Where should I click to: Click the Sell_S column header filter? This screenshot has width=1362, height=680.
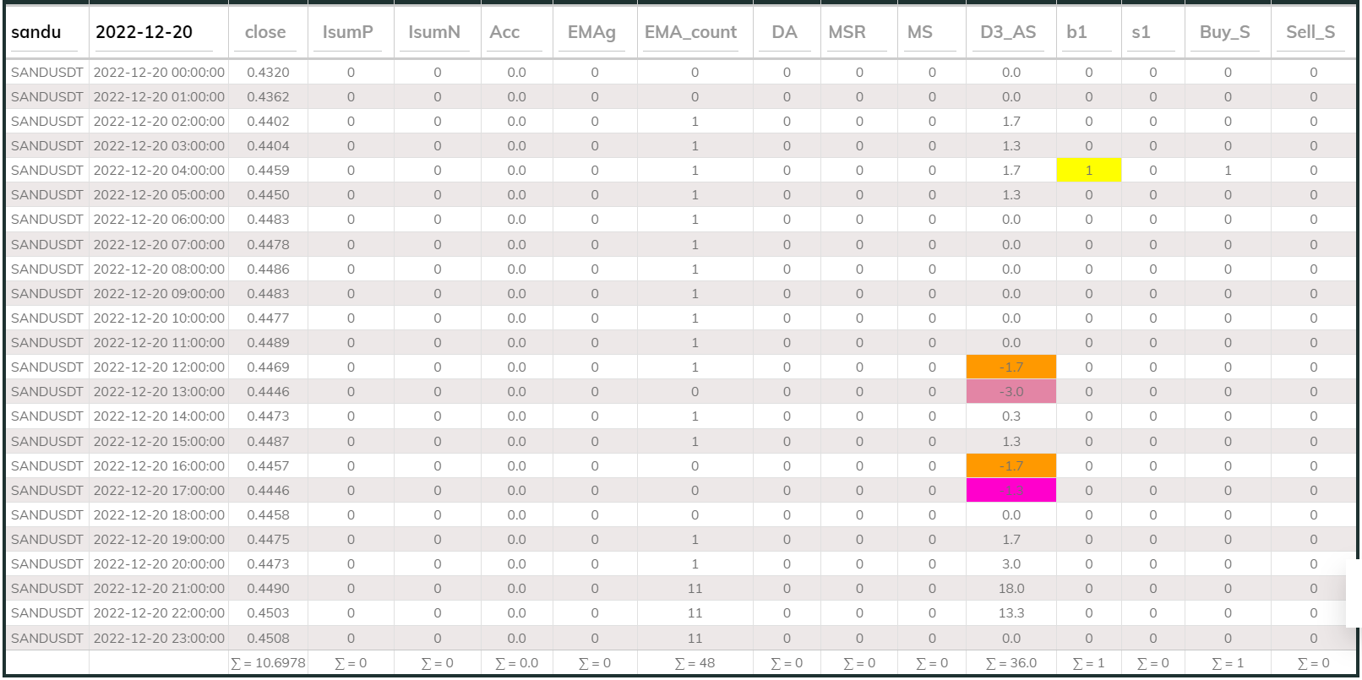pos(1311,32)
